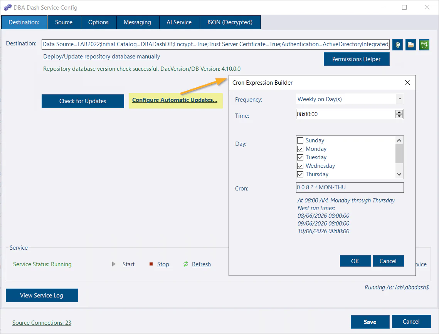Click next run time 08/06/2026 08:00:00

click(323, 216)
